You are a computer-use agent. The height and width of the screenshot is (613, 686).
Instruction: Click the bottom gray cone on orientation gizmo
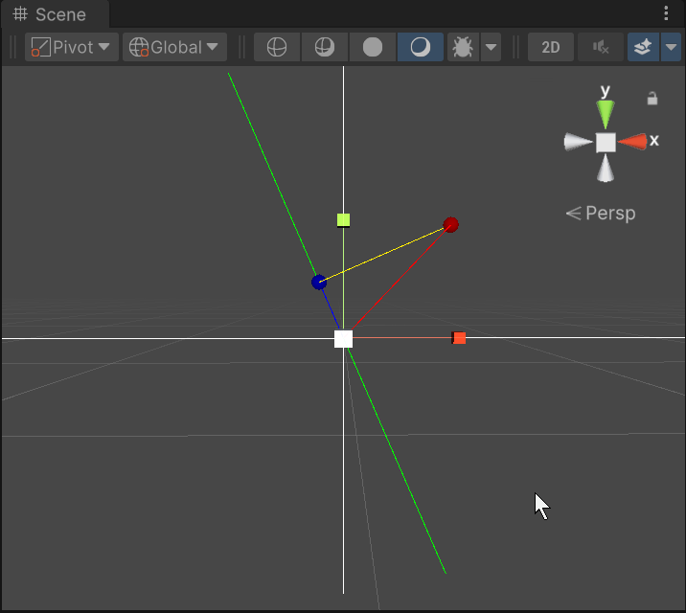click(606, 170)
